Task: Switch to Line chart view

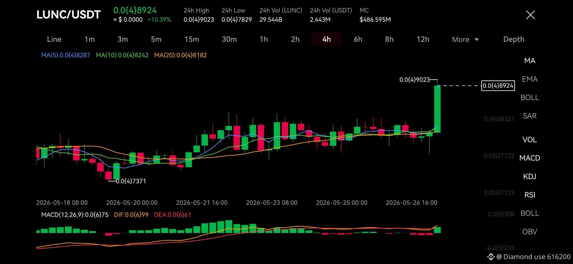Action: click(54, 39)
